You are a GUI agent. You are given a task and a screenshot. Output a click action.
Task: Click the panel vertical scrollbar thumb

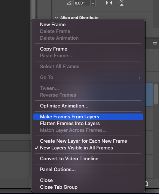[x=156, y=94]
